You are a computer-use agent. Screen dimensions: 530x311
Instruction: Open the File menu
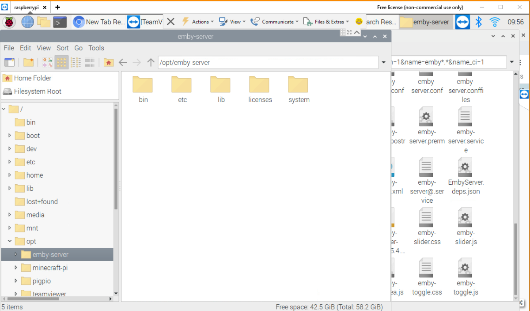[9, 48]
